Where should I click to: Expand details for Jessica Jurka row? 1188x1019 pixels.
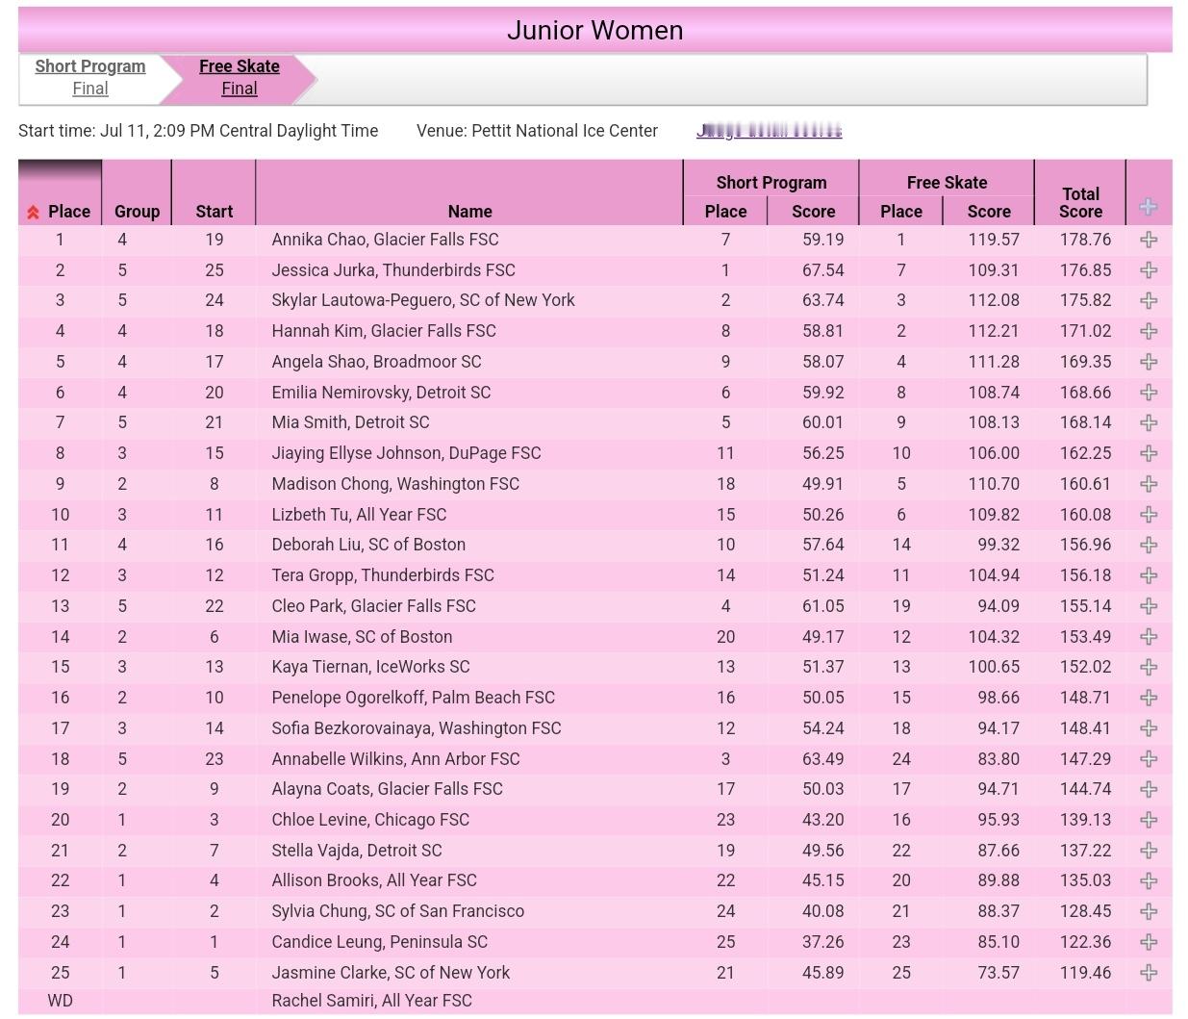pos(1149,270)
